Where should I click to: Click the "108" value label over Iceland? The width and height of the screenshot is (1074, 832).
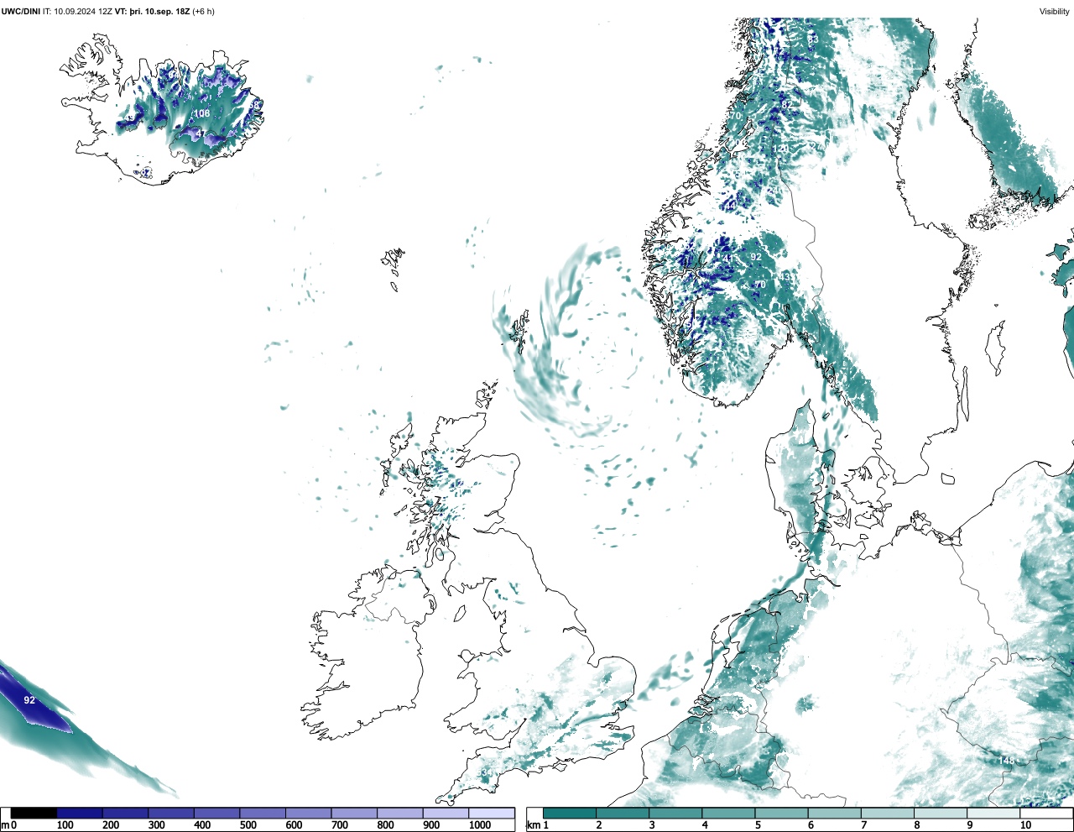coord(202,113)
